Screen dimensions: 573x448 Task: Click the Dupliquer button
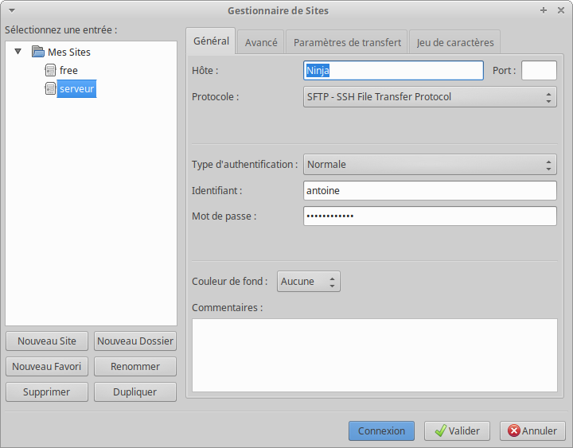click(x=135, y=392)
